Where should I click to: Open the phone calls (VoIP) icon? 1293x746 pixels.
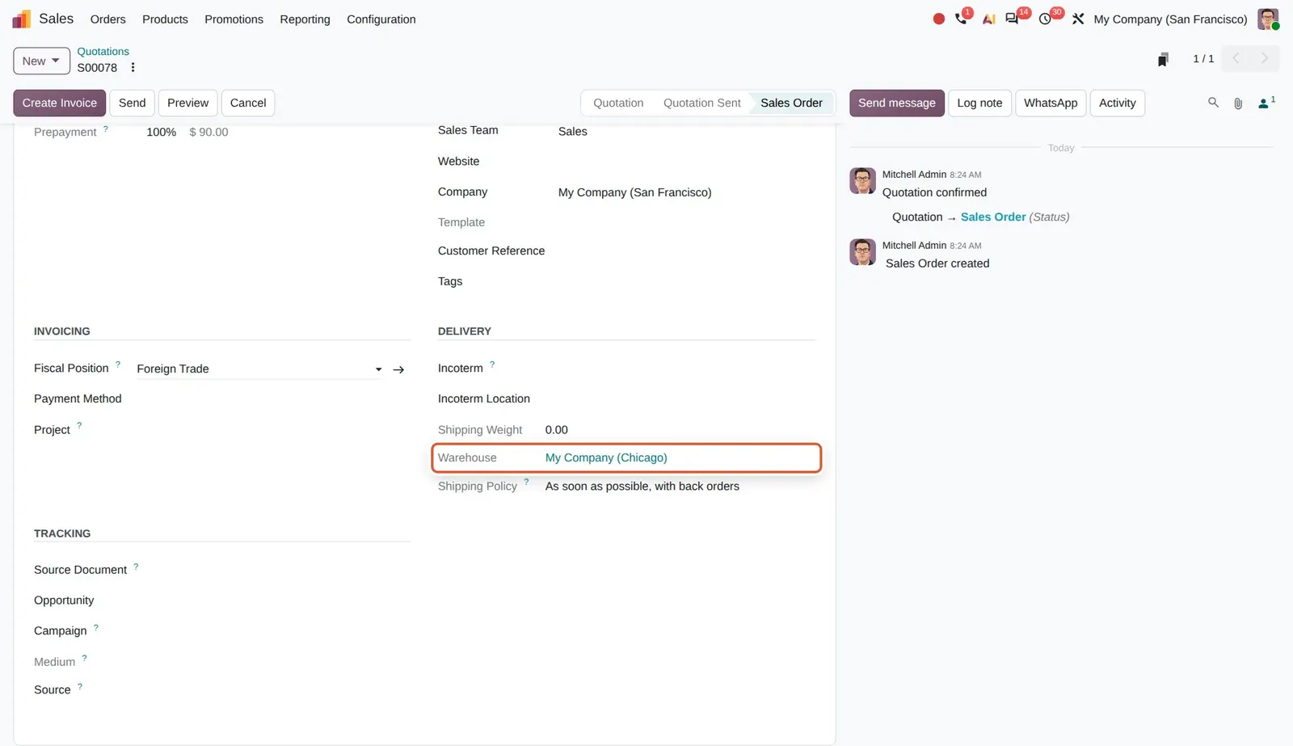click(x=961, y=18)
